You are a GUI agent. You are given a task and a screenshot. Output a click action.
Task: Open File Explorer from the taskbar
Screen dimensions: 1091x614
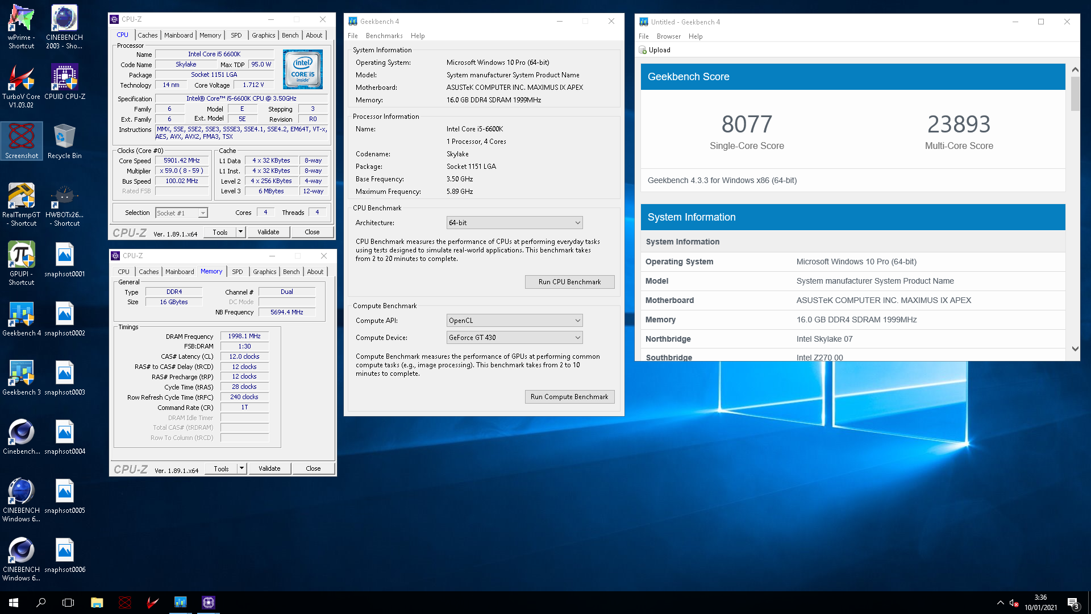click(97, 603)
